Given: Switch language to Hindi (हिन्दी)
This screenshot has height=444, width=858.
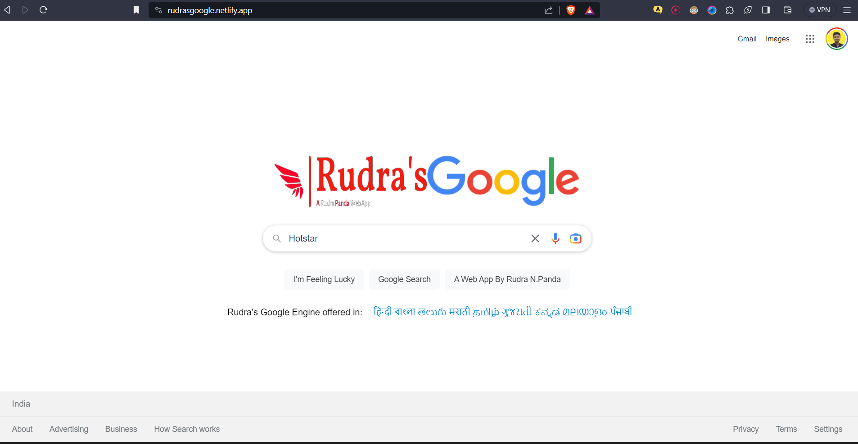Looking at the screenshot, I should (383, 312).
